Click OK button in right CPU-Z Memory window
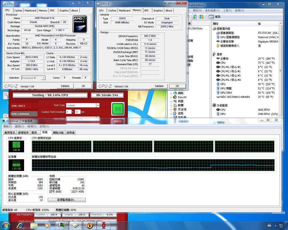 click(x=177, y=86)
